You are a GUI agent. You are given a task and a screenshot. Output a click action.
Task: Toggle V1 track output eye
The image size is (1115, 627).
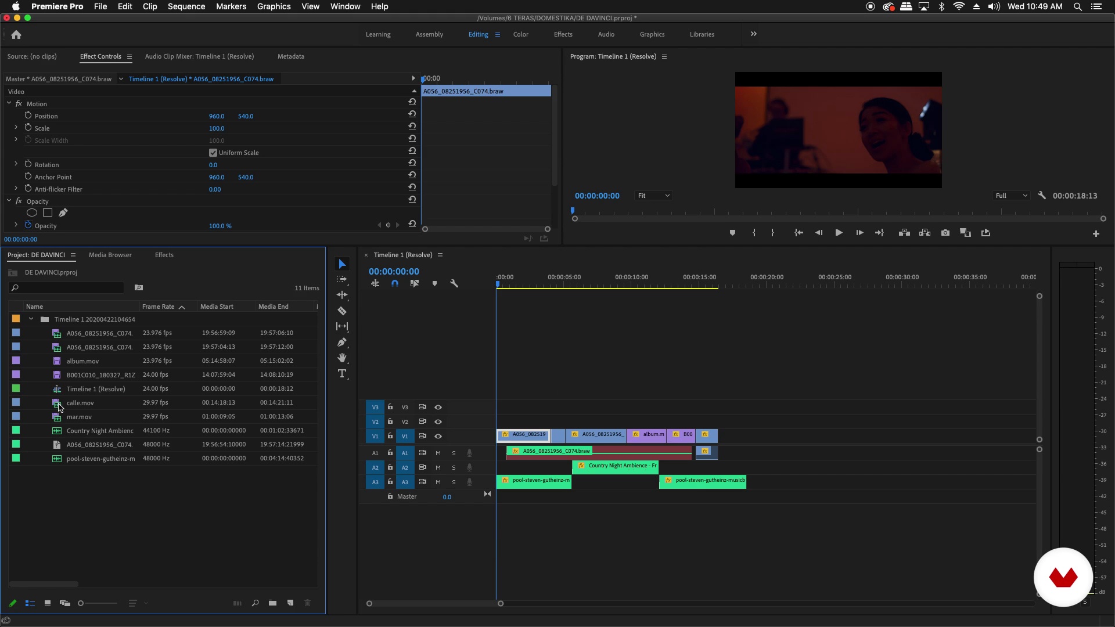click(438, 436)
